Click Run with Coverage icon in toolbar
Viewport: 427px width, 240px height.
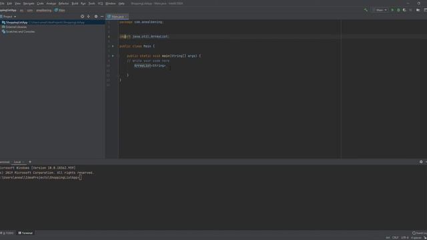tap(404, 10)
